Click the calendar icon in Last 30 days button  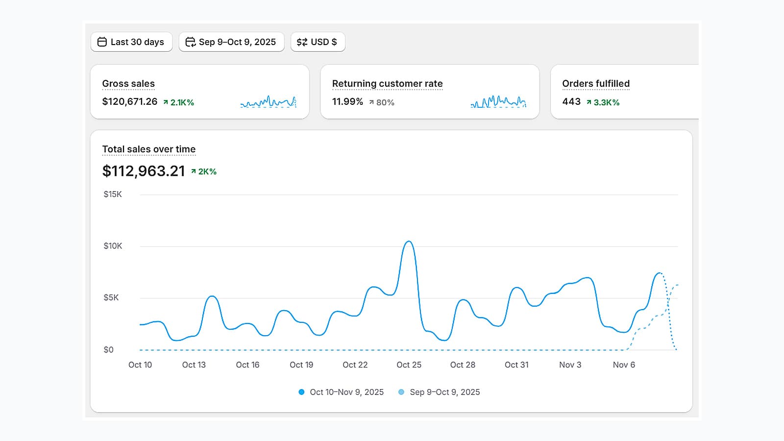tap(102, 42)
